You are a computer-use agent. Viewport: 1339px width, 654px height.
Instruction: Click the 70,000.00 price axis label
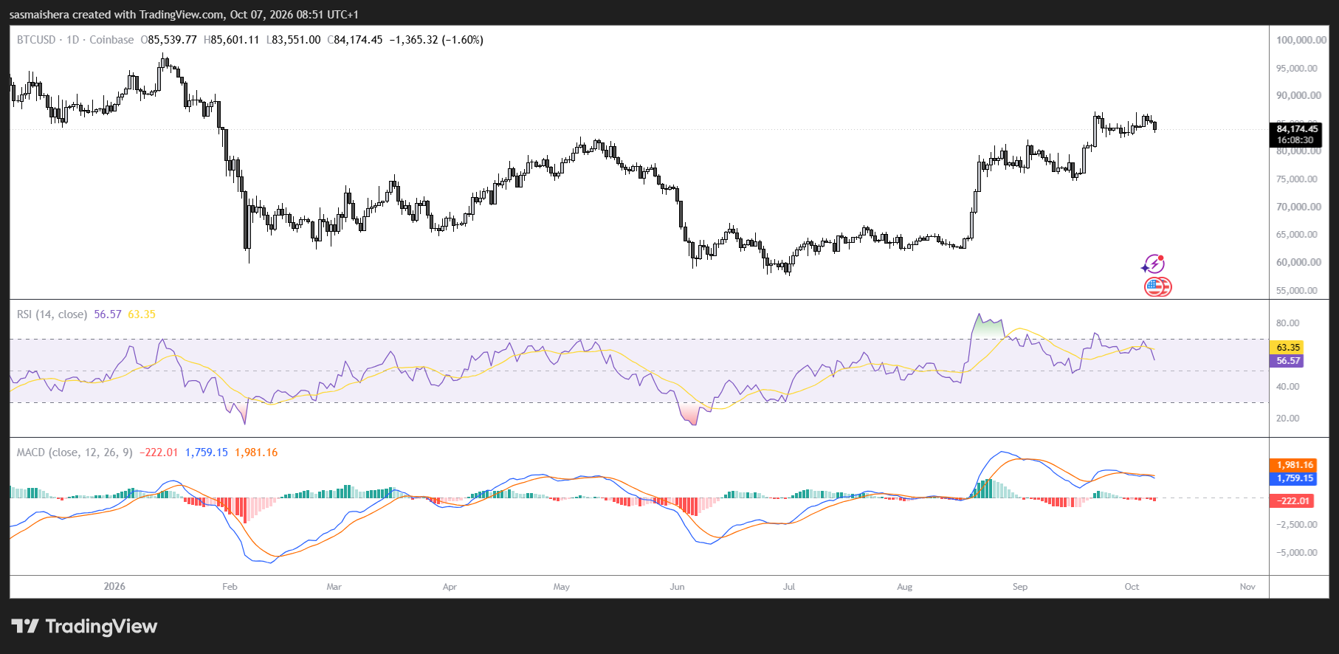1297,207
